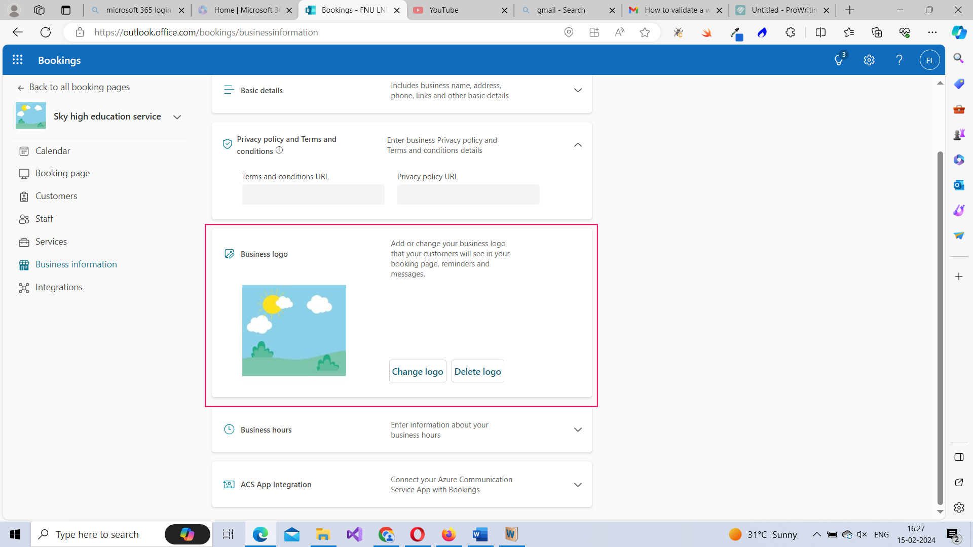Open the Booking page section
The height and width of the screenshot is (547, 973).
tap(62, 173)
